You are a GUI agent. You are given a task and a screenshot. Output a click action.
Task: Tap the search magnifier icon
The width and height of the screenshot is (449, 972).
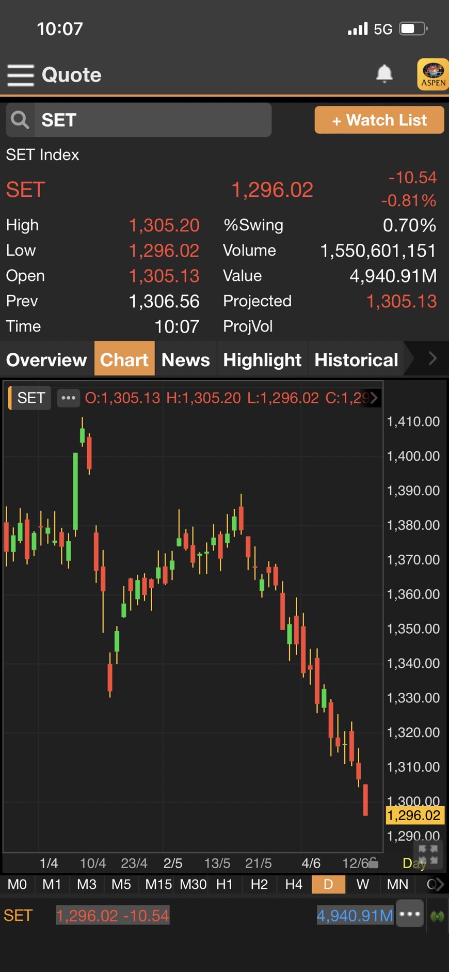[x=20, y=120]
